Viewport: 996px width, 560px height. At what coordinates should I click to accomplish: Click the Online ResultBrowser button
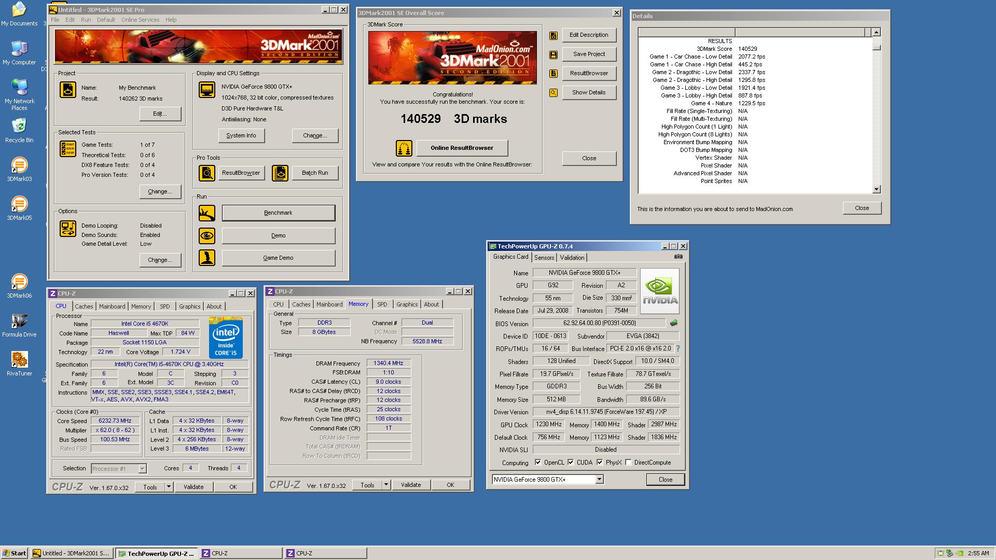(x=462, y=148)
